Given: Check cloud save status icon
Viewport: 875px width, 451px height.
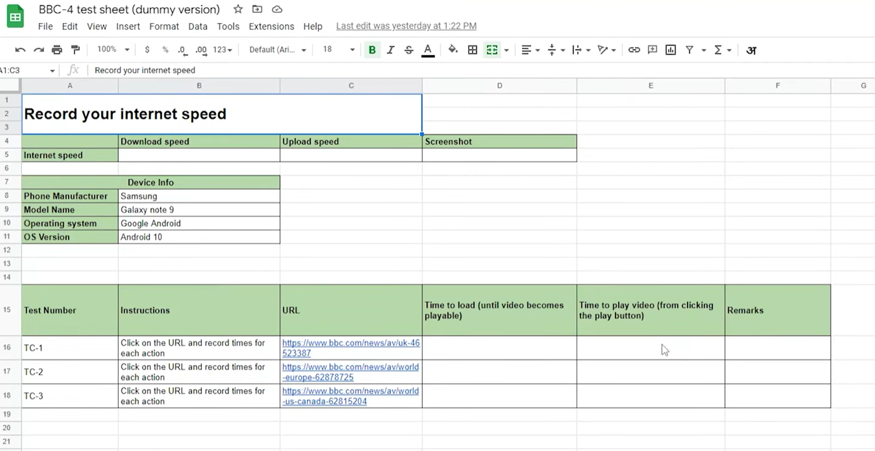Looking at the screenshot, I should click(x=277, y=9).
